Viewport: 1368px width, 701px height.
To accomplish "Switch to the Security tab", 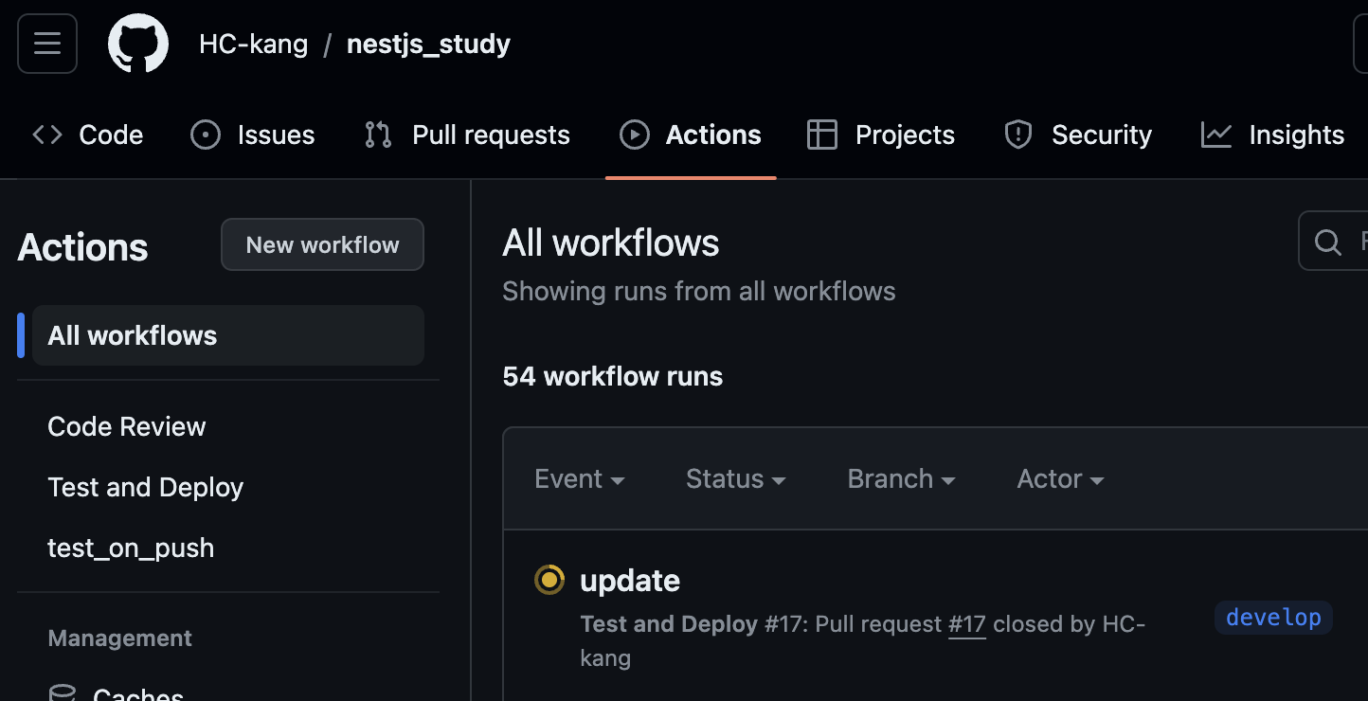I will tap(1077, 135).
